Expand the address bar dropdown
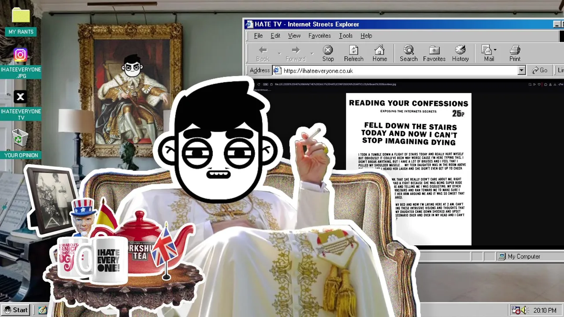564x317 pixels. [522, 70]
